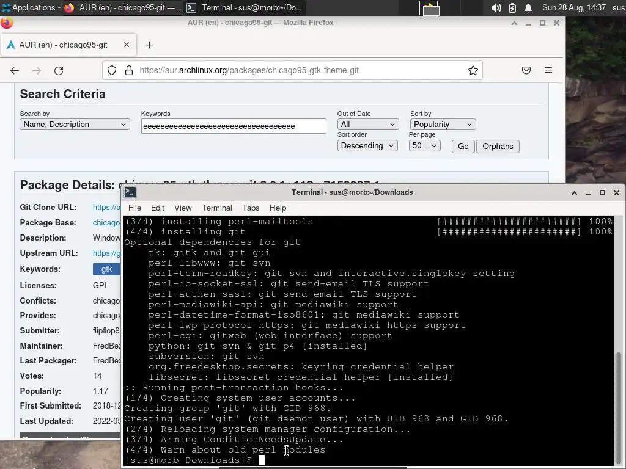Expand the Sort by Popularity dropdown
626x469 pixels.
click(x=443, y=125)
